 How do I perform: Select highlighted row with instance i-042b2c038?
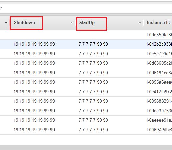[86, 44]
